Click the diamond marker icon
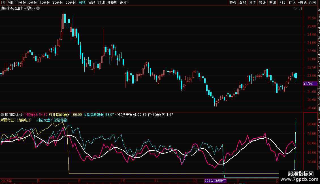This screenshot has width=320, height=184. [295, 8]
